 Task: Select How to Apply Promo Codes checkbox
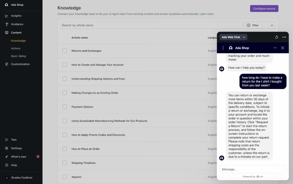pyautogui.click(x=65, y=135)
